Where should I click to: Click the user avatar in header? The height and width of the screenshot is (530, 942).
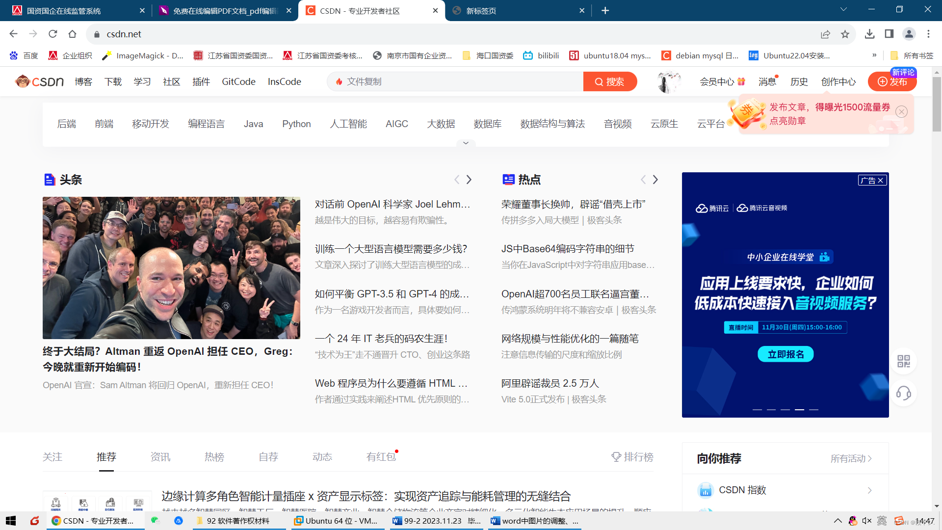pyautogui.click(x=669, y=82)
